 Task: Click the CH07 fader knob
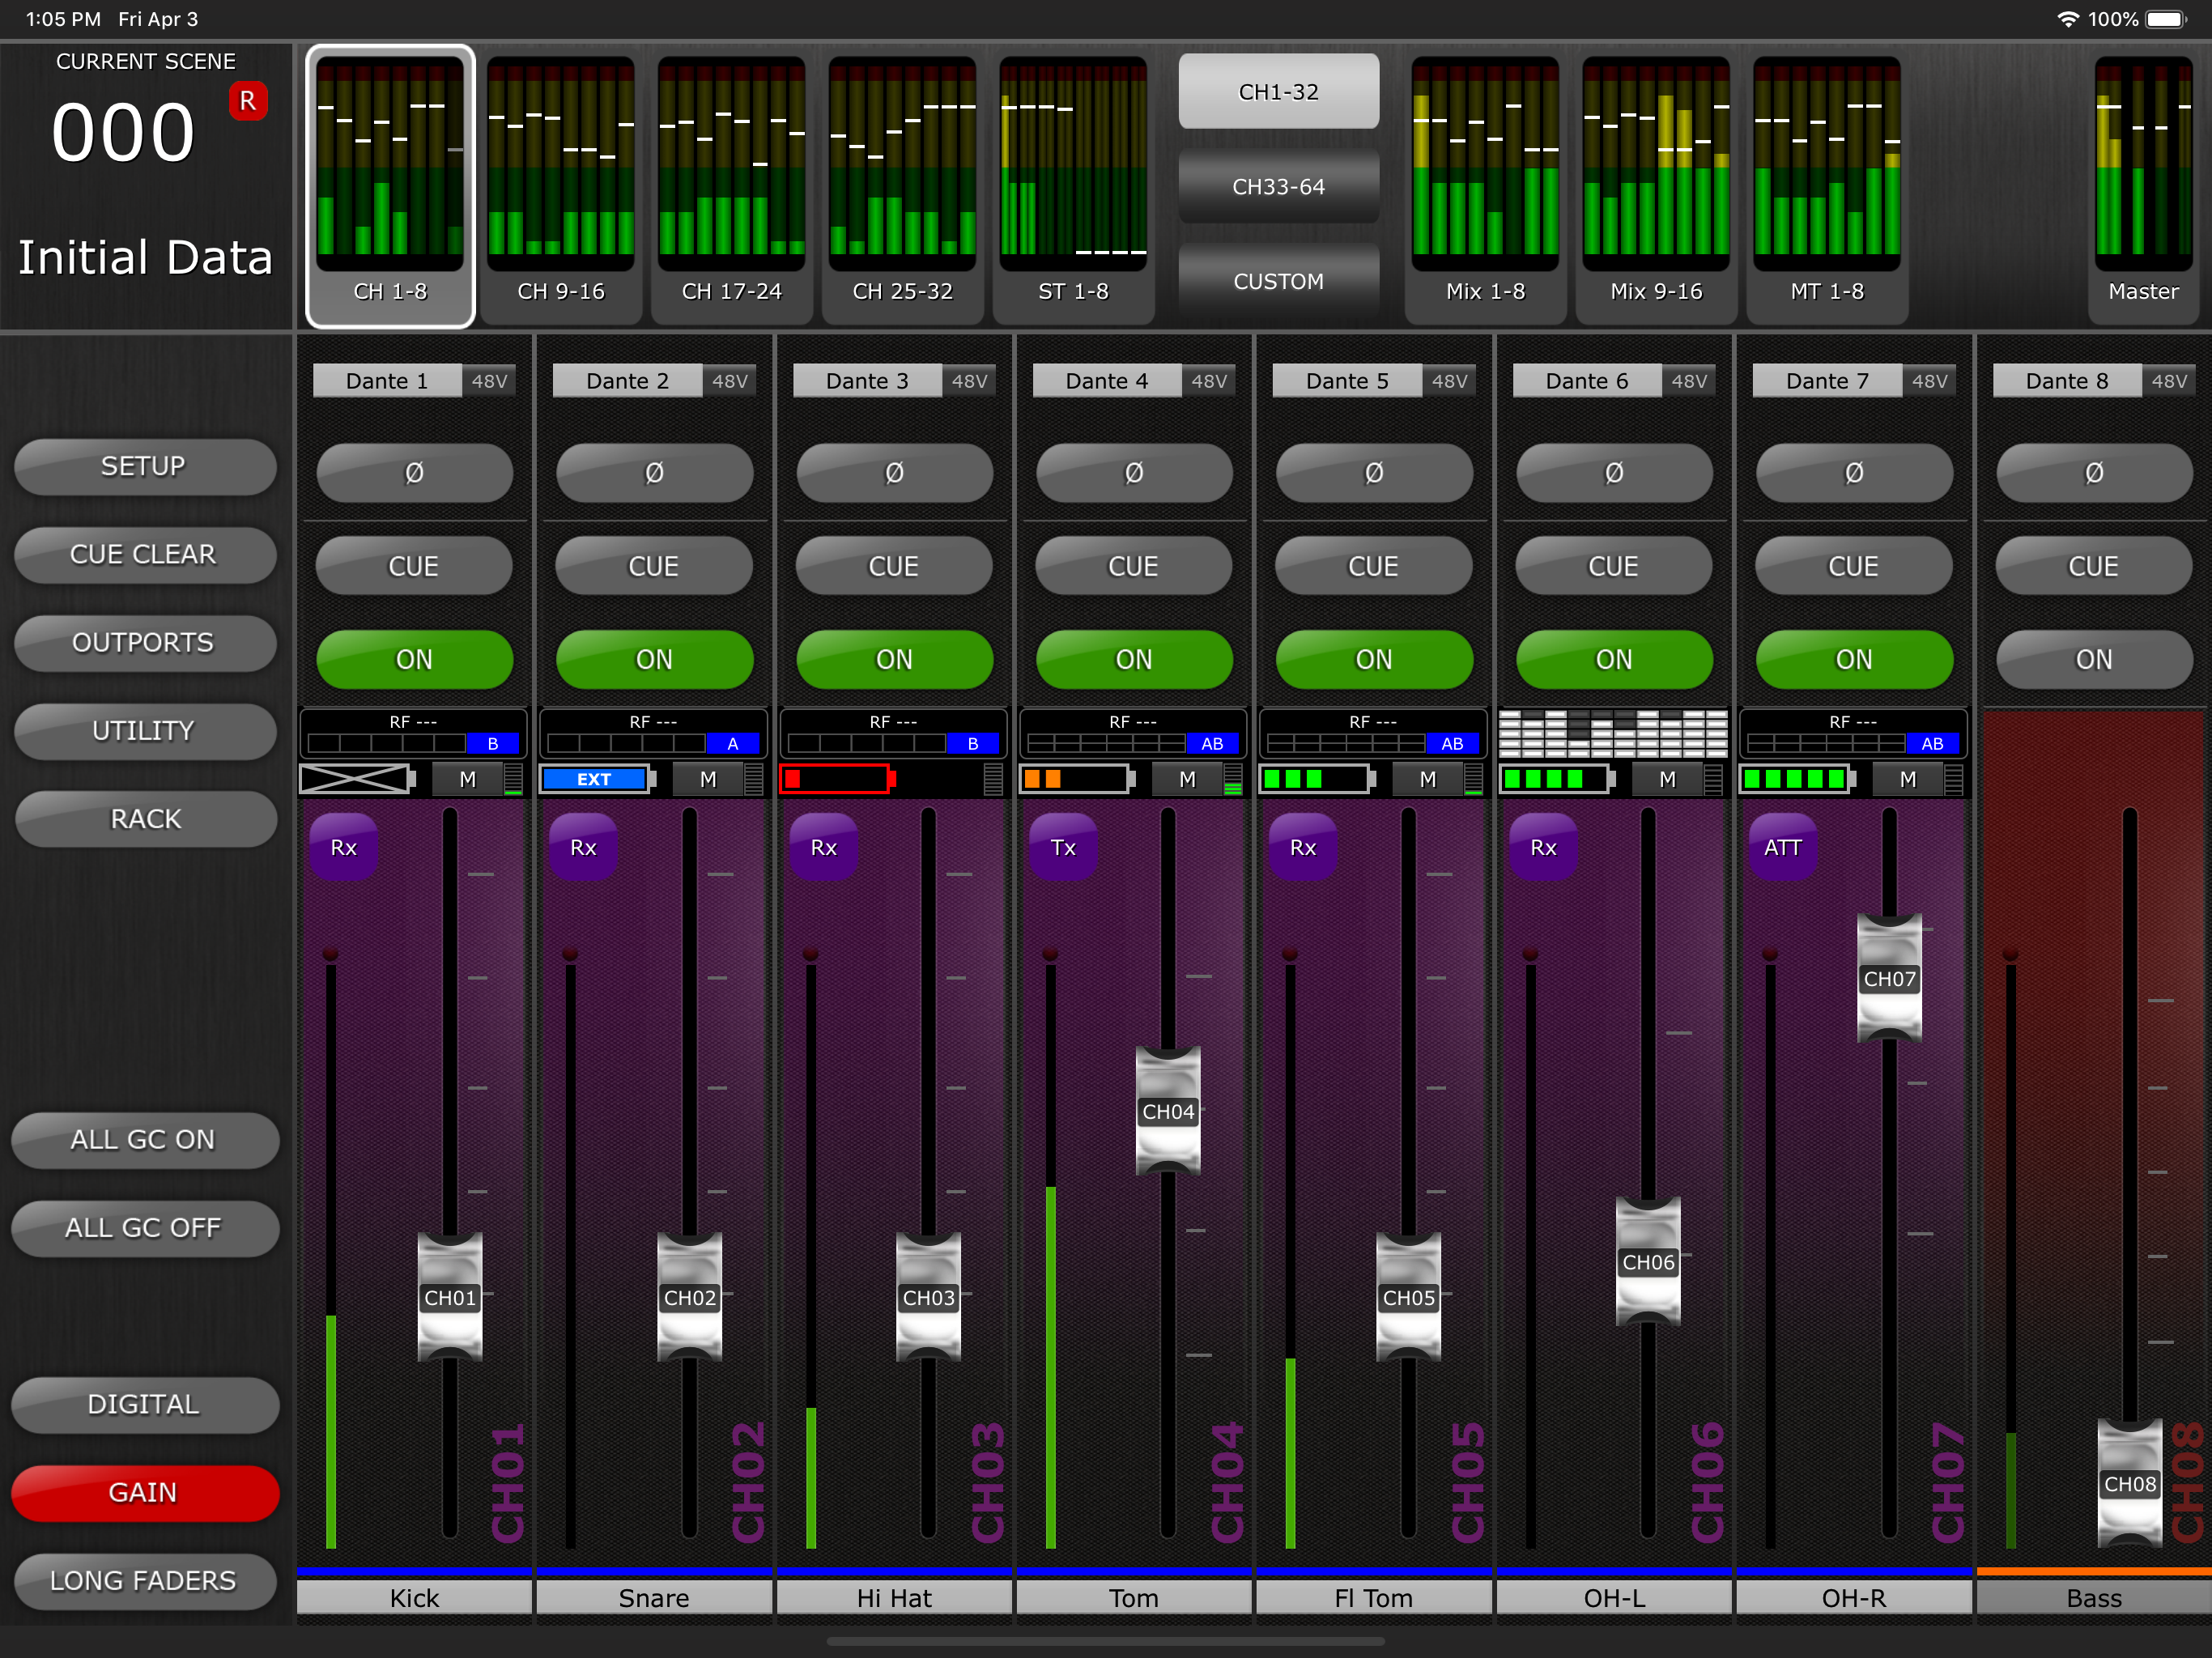[1889, 979]
